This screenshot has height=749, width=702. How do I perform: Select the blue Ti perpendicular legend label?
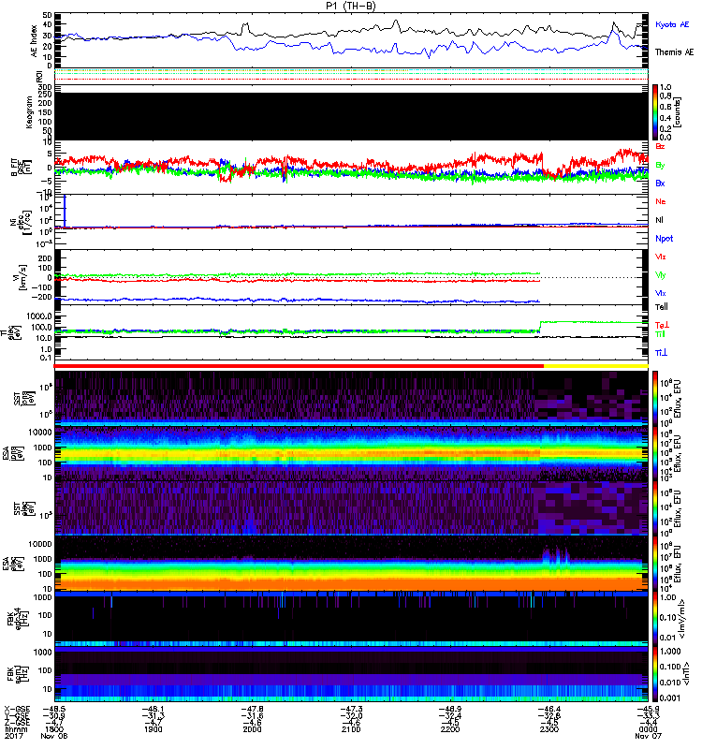662,353
